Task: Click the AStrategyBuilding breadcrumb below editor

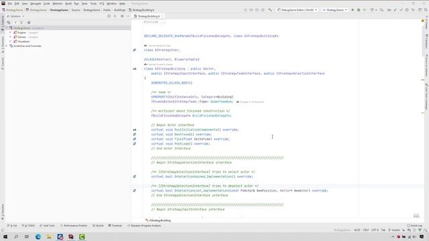Action: click(x=158, y=220)
